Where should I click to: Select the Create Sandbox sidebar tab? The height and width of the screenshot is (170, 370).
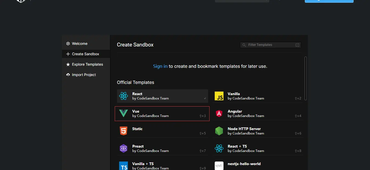pyautogui.click(x=85, y=54)
